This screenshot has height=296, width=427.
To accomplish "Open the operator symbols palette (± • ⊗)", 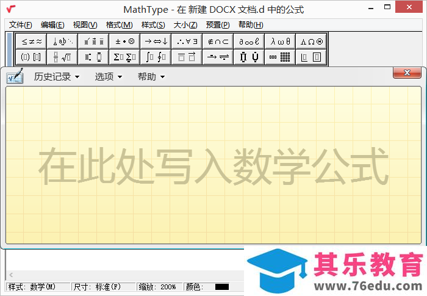I will 124,42.
